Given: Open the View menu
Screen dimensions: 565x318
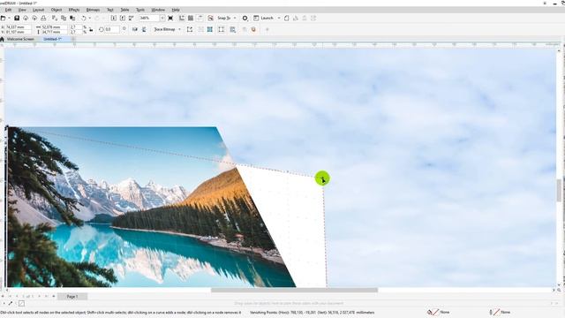Looking at the screenshot, I should pos(22,10).
